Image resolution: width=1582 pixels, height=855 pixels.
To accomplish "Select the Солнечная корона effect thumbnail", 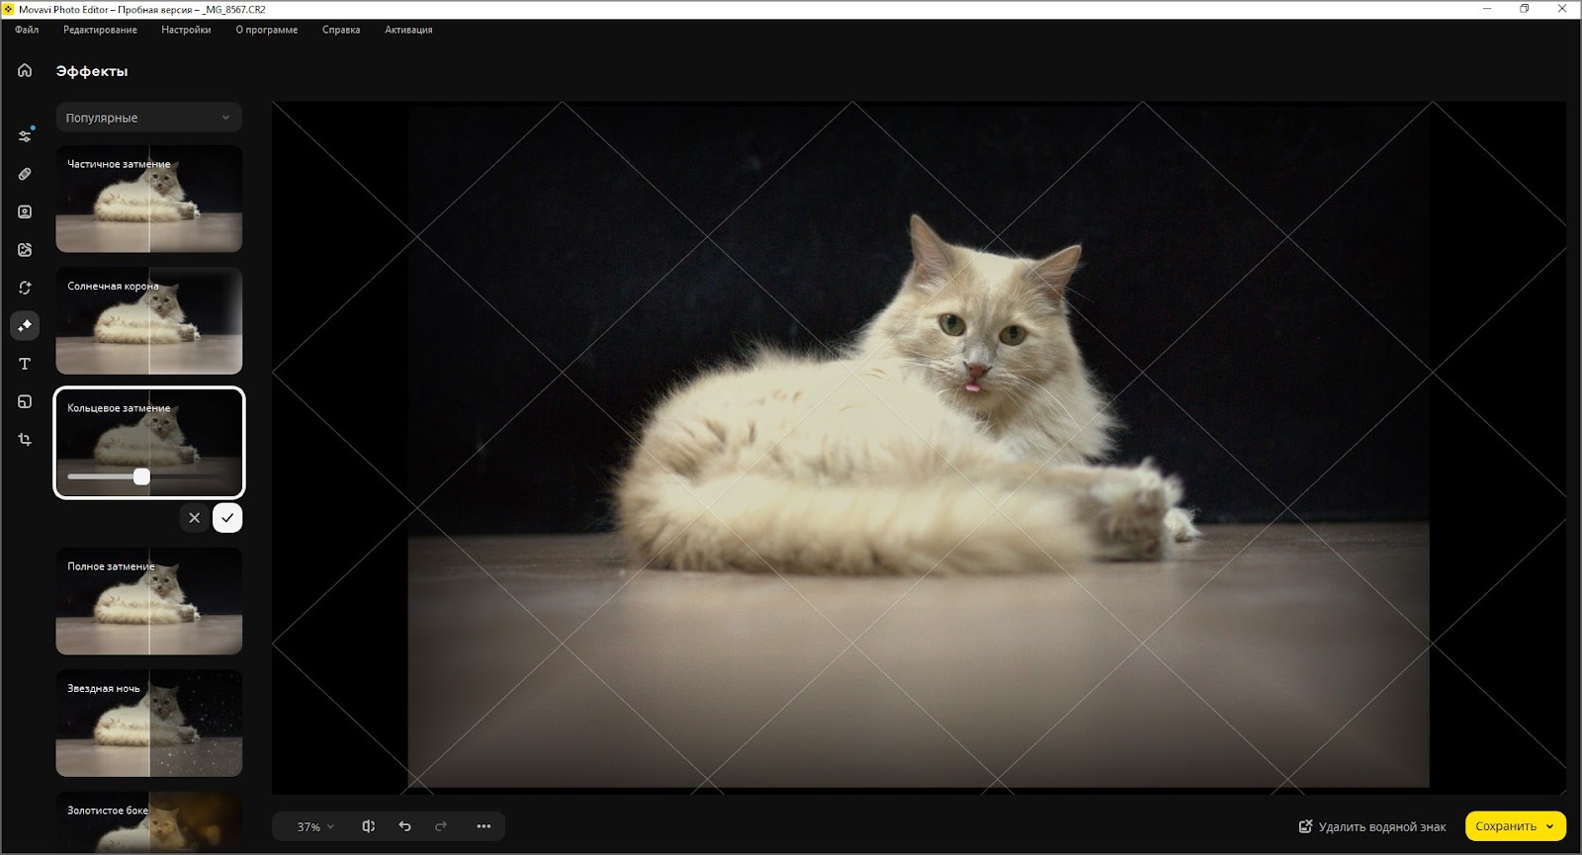I will [148, 320].
